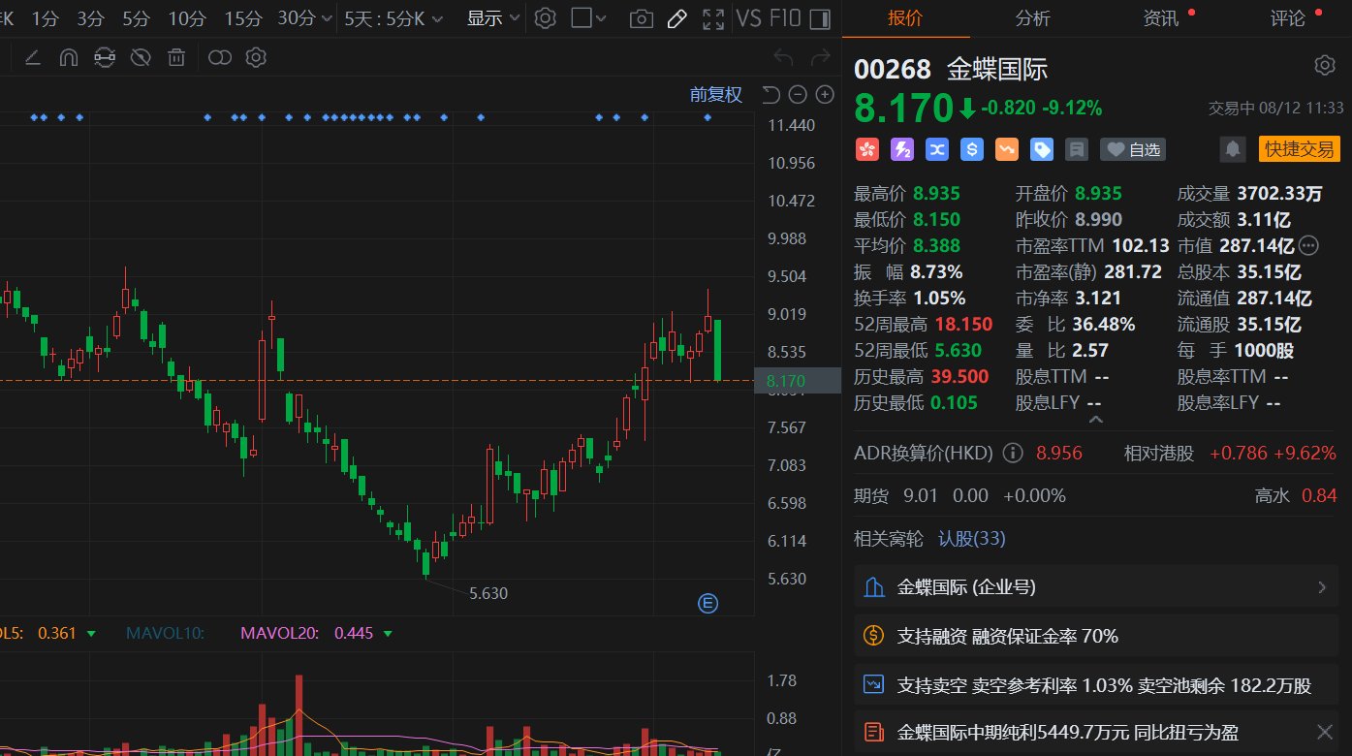
Task: Open VS stock comparison
Action: (x=748, y=18)
